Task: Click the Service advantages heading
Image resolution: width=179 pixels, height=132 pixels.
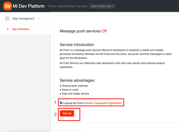Action: tap(78, 80)
